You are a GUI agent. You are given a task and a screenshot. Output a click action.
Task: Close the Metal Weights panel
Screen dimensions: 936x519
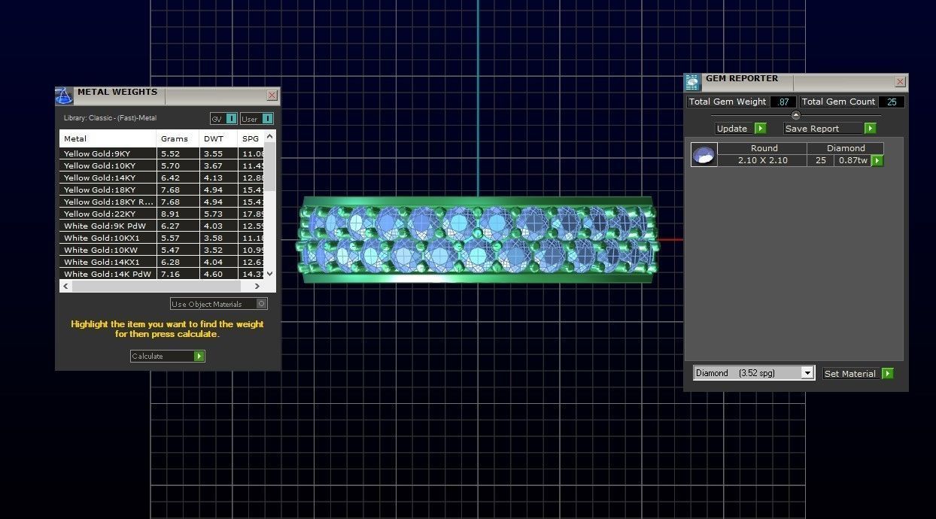click(272, 96)
